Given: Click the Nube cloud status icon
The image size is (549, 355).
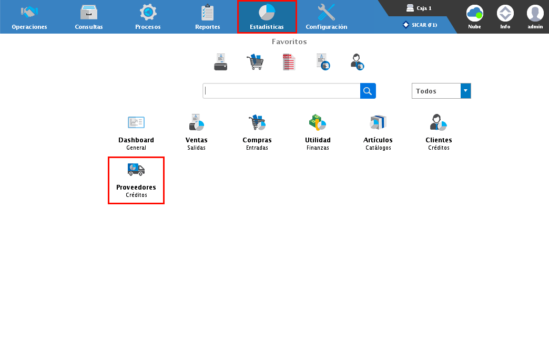Looking at the screenshot, I should pos(474,16).
